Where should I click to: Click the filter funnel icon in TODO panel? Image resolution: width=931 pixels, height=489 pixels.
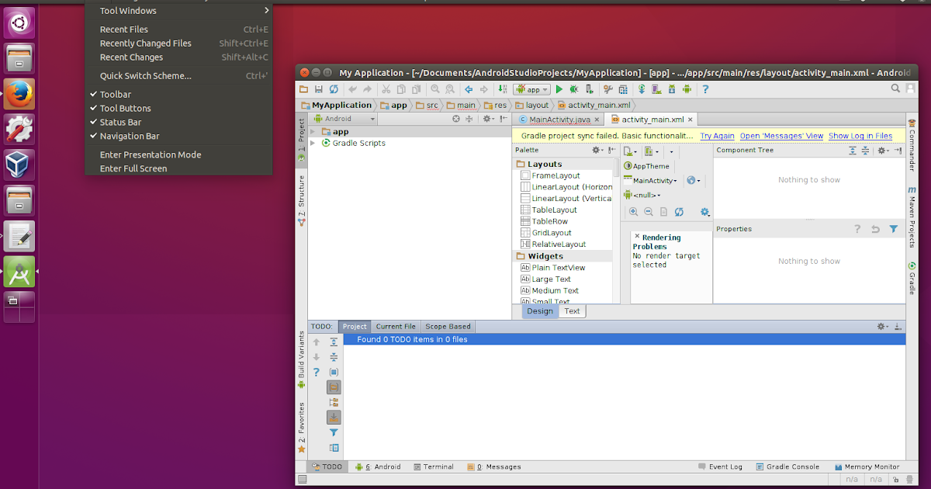334,432
